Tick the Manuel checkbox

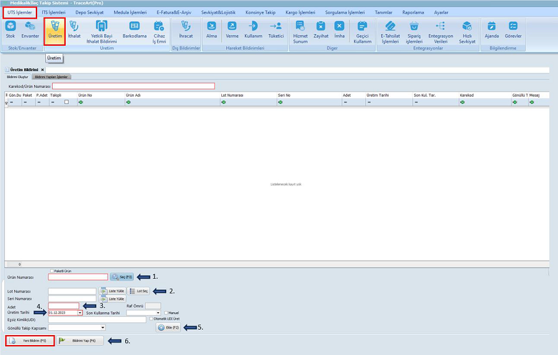tap(166, 313)
